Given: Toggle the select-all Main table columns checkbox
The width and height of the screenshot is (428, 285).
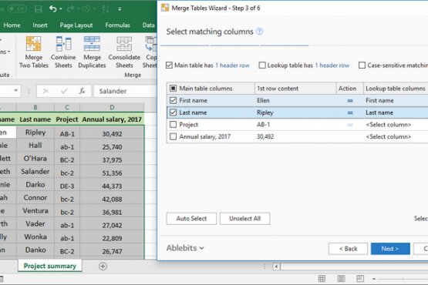Looking at the screenshot, I should (173, 89).
